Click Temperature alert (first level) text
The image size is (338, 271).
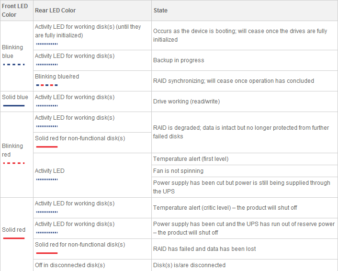(x=191, y=159)
